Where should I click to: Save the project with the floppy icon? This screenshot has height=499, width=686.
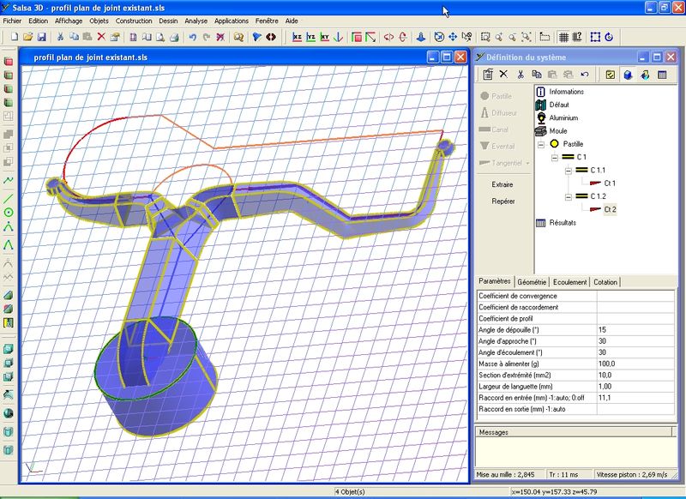point(41,37)
